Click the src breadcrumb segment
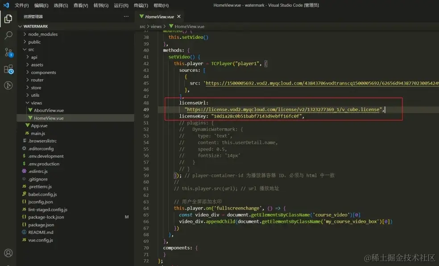The width and height of the screenshot is (439, 266). [x=142, y=26]
